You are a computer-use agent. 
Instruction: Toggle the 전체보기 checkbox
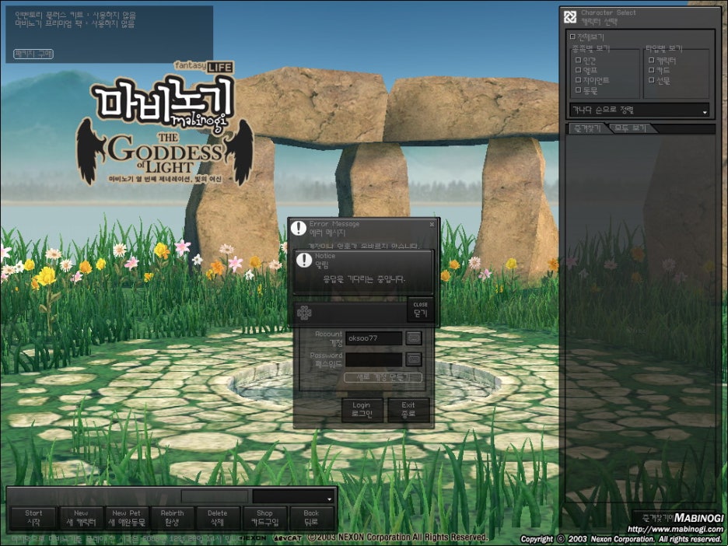(572, 37)
